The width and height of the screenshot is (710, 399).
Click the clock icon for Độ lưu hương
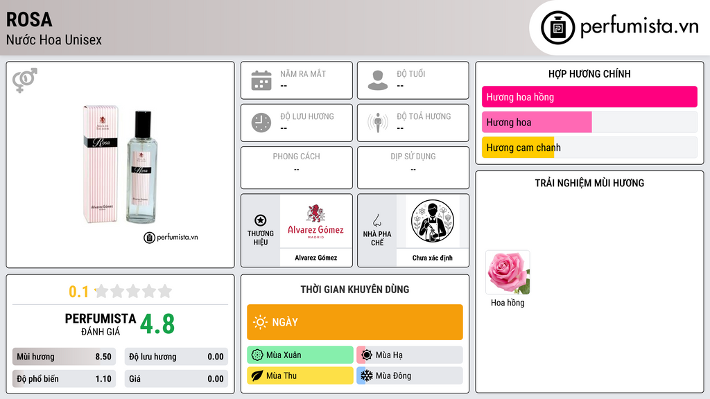[261, 123]
